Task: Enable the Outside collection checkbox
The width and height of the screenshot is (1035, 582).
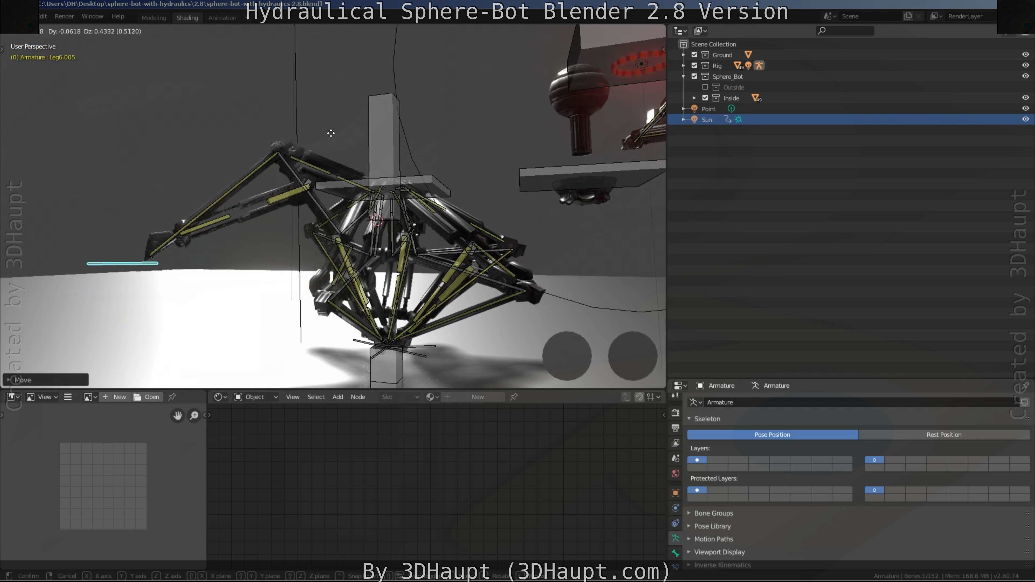Action: [705, 87]
